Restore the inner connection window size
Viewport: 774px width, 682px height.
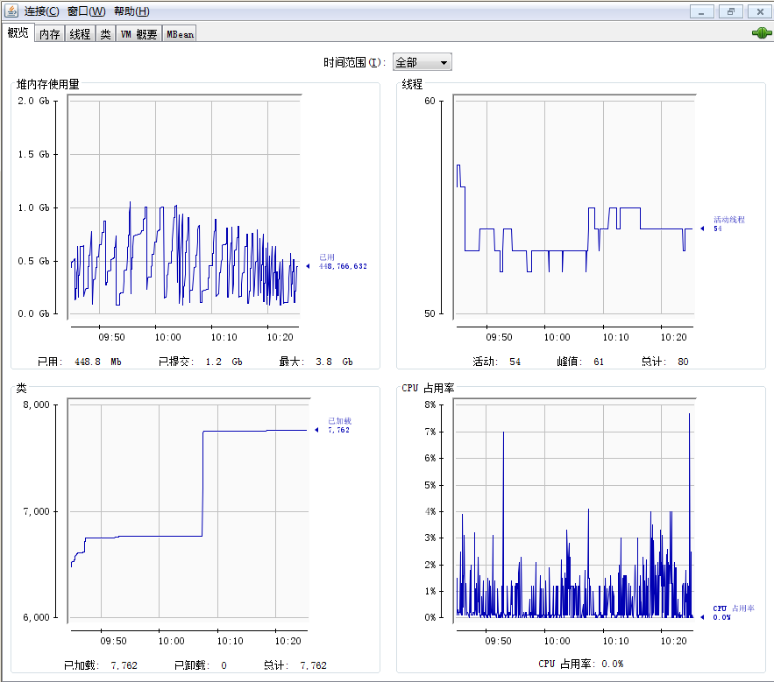(x=729, y=11)
